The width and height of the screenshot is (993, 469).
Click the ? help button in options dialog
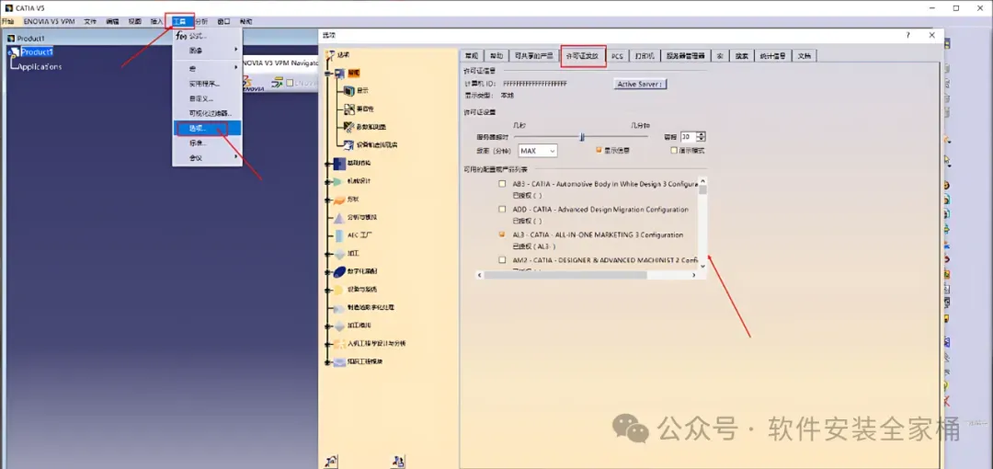908,36
